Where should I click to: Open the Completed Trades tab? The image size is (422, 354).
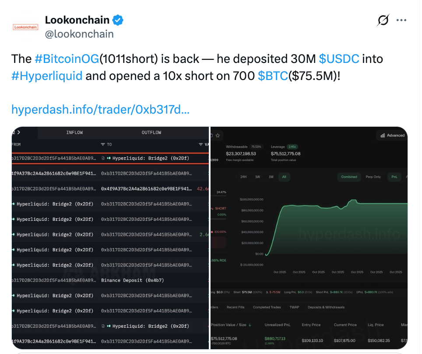click(x=267, y=307)
